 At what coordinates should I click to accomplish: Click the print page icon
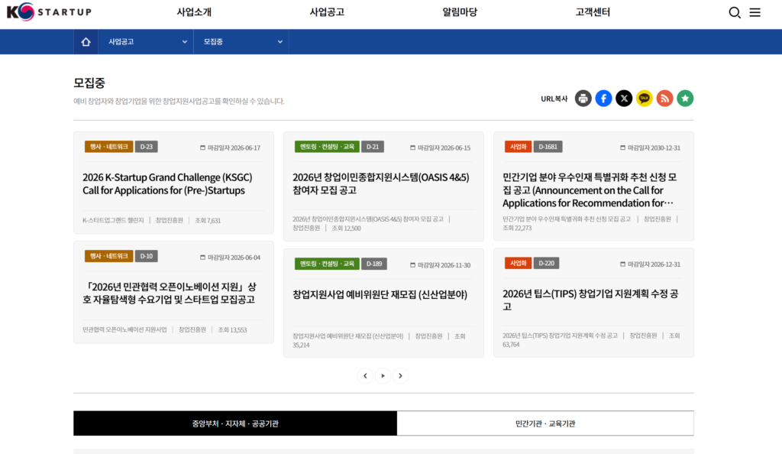(583, 99)
